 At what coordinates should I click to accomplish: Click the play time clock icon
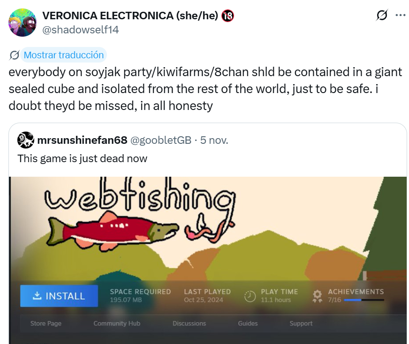pyautogui.click(x=250, y=296)
